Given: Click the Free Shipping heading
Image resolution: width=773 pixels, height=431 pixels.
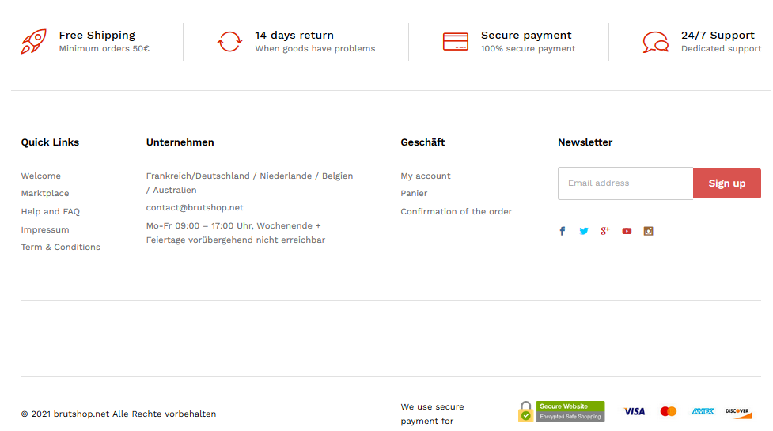Looking at the screenshot, I should 97,36.
